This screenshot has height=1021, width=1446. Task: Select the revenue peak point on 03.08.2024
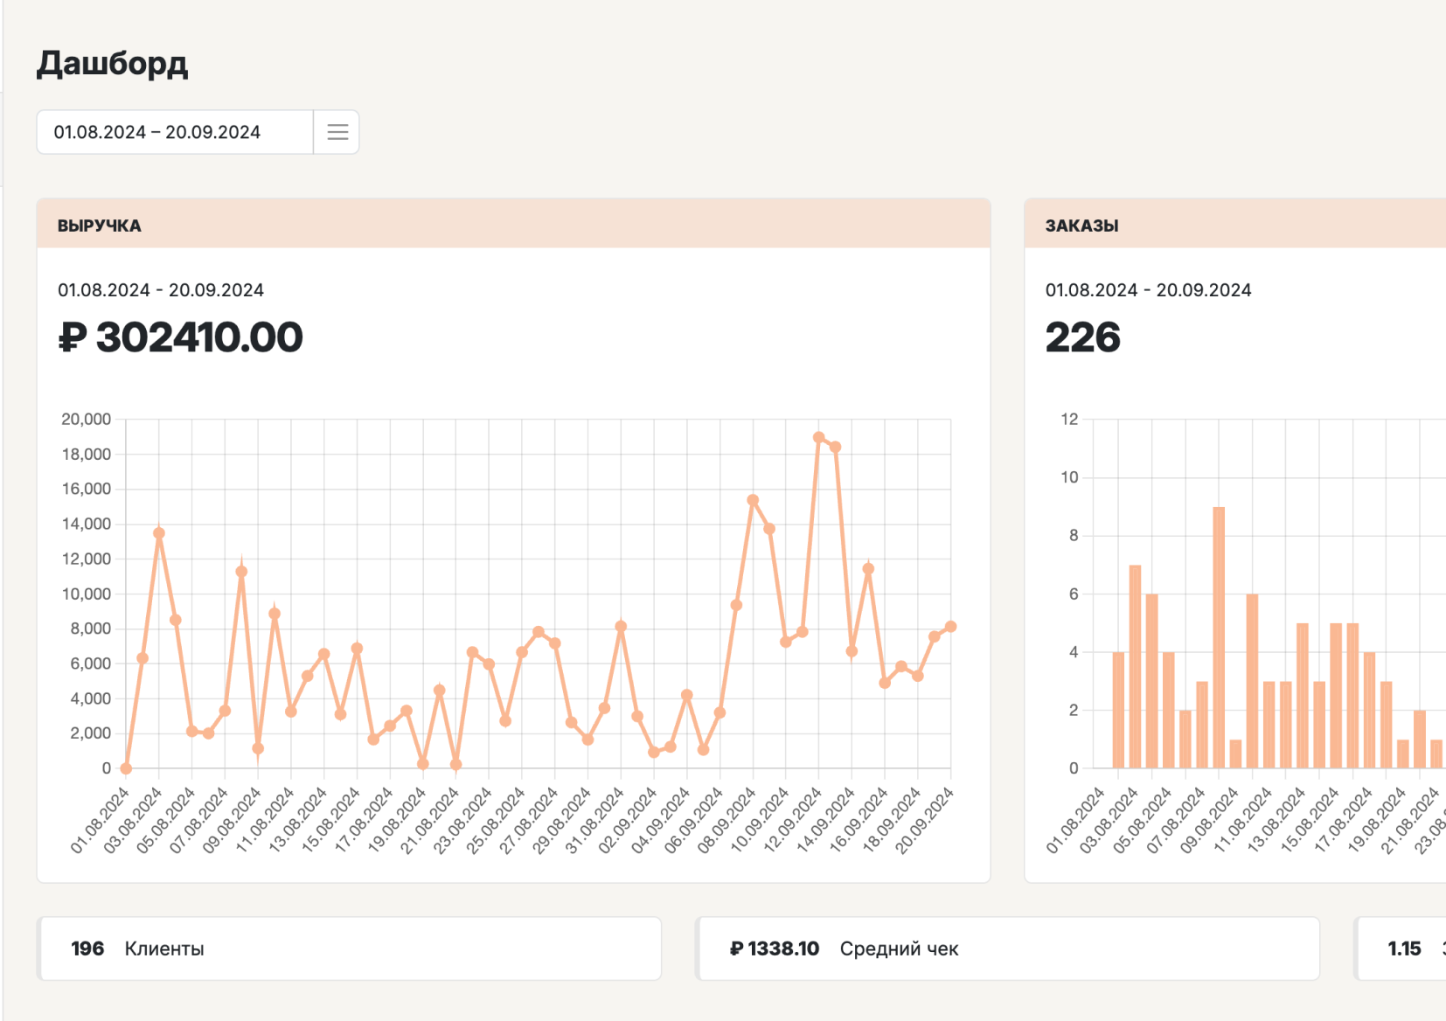[159, 533]
